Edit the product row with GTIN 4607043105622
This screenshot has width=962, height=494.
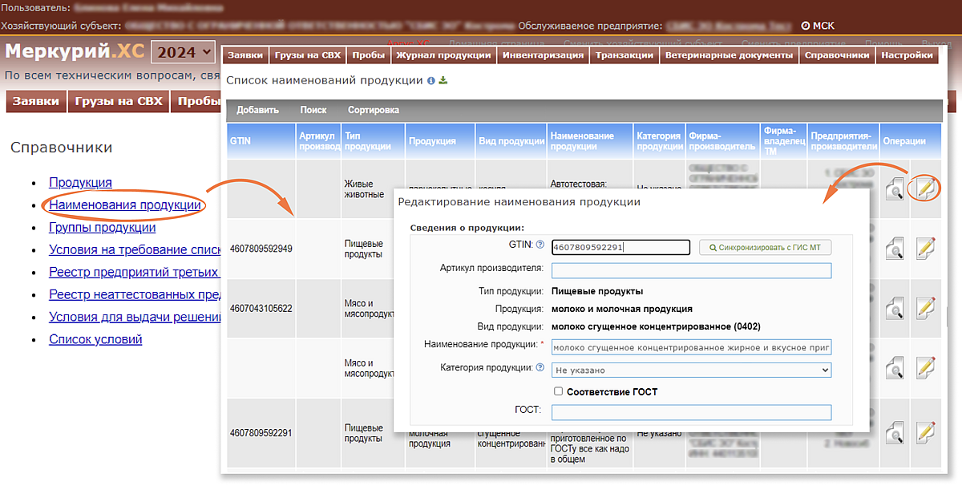[x=925, y=308]
